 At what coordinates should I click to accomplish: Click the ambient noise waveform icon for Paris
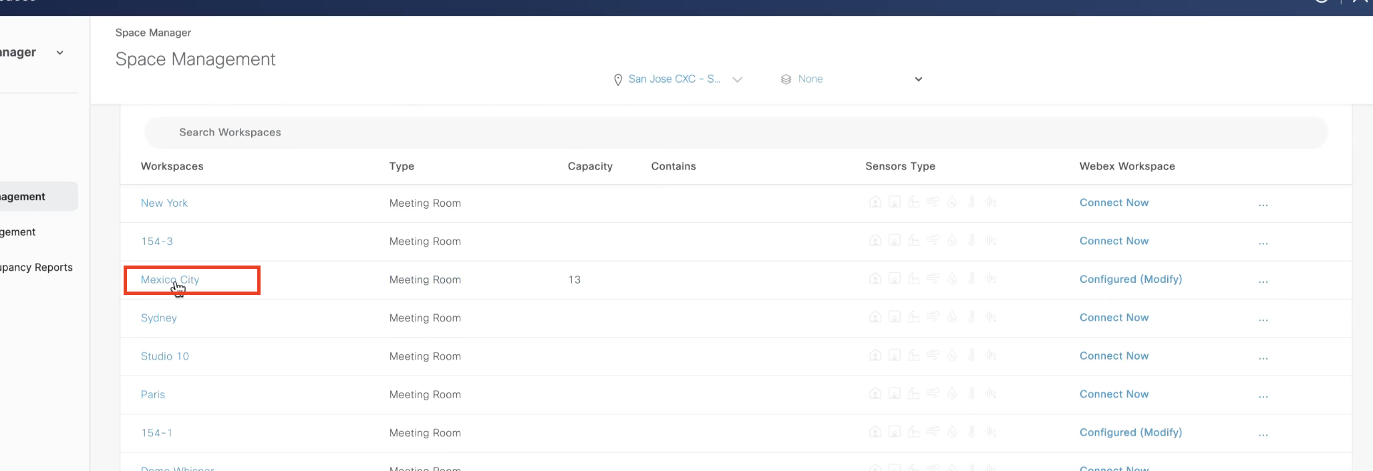pos(991,394)
